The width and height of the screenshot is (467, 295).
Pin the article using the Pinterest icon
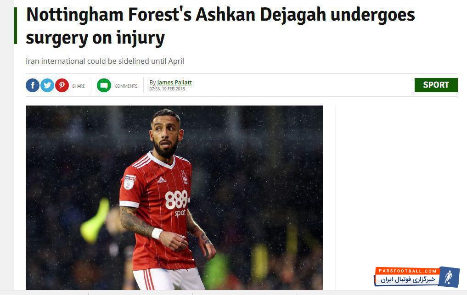[62, 85]
